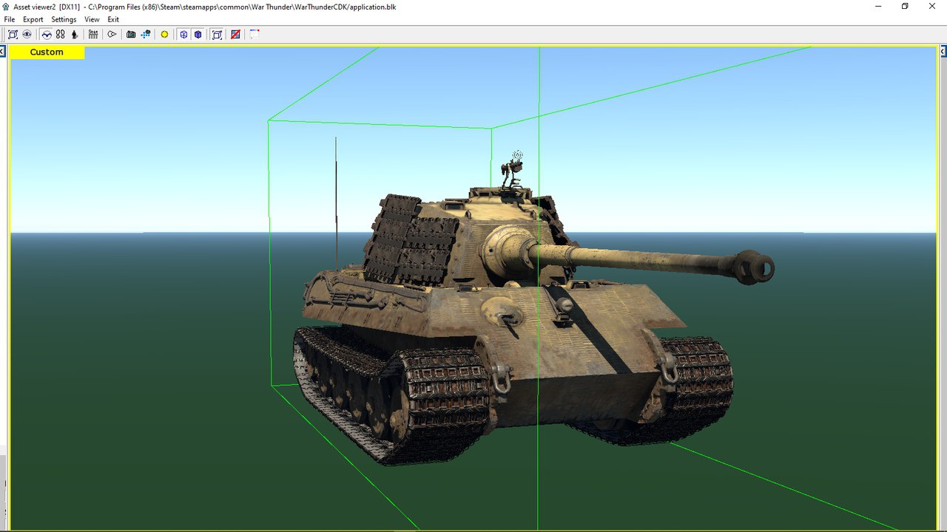Click the standing character silhouette icon
Screen dimensions: 947x532
74,35
